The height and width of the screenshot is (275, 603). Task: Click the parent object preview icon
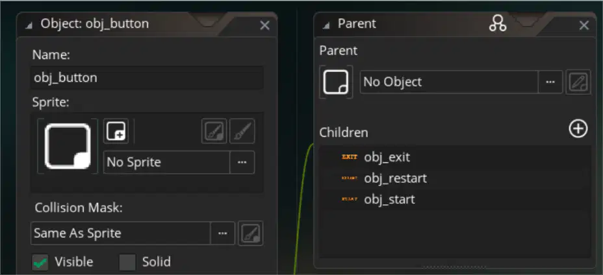[336, 82]
